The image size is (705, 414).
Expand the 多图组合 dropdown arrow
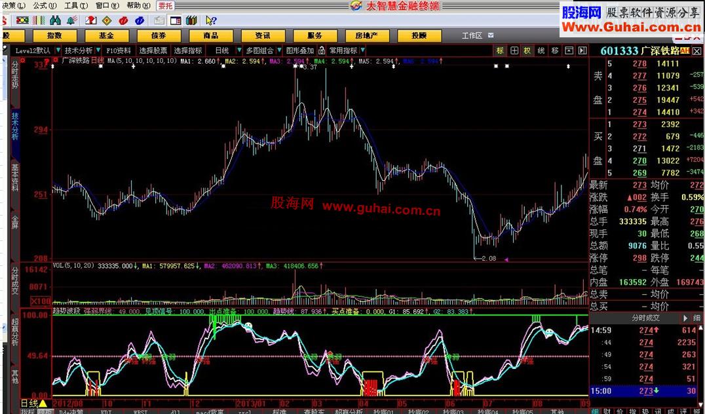tap(279, 51)
